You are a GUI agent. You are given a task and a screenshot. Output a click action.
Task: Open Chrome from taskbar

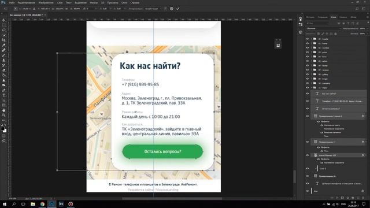click(x=42, y=204)
